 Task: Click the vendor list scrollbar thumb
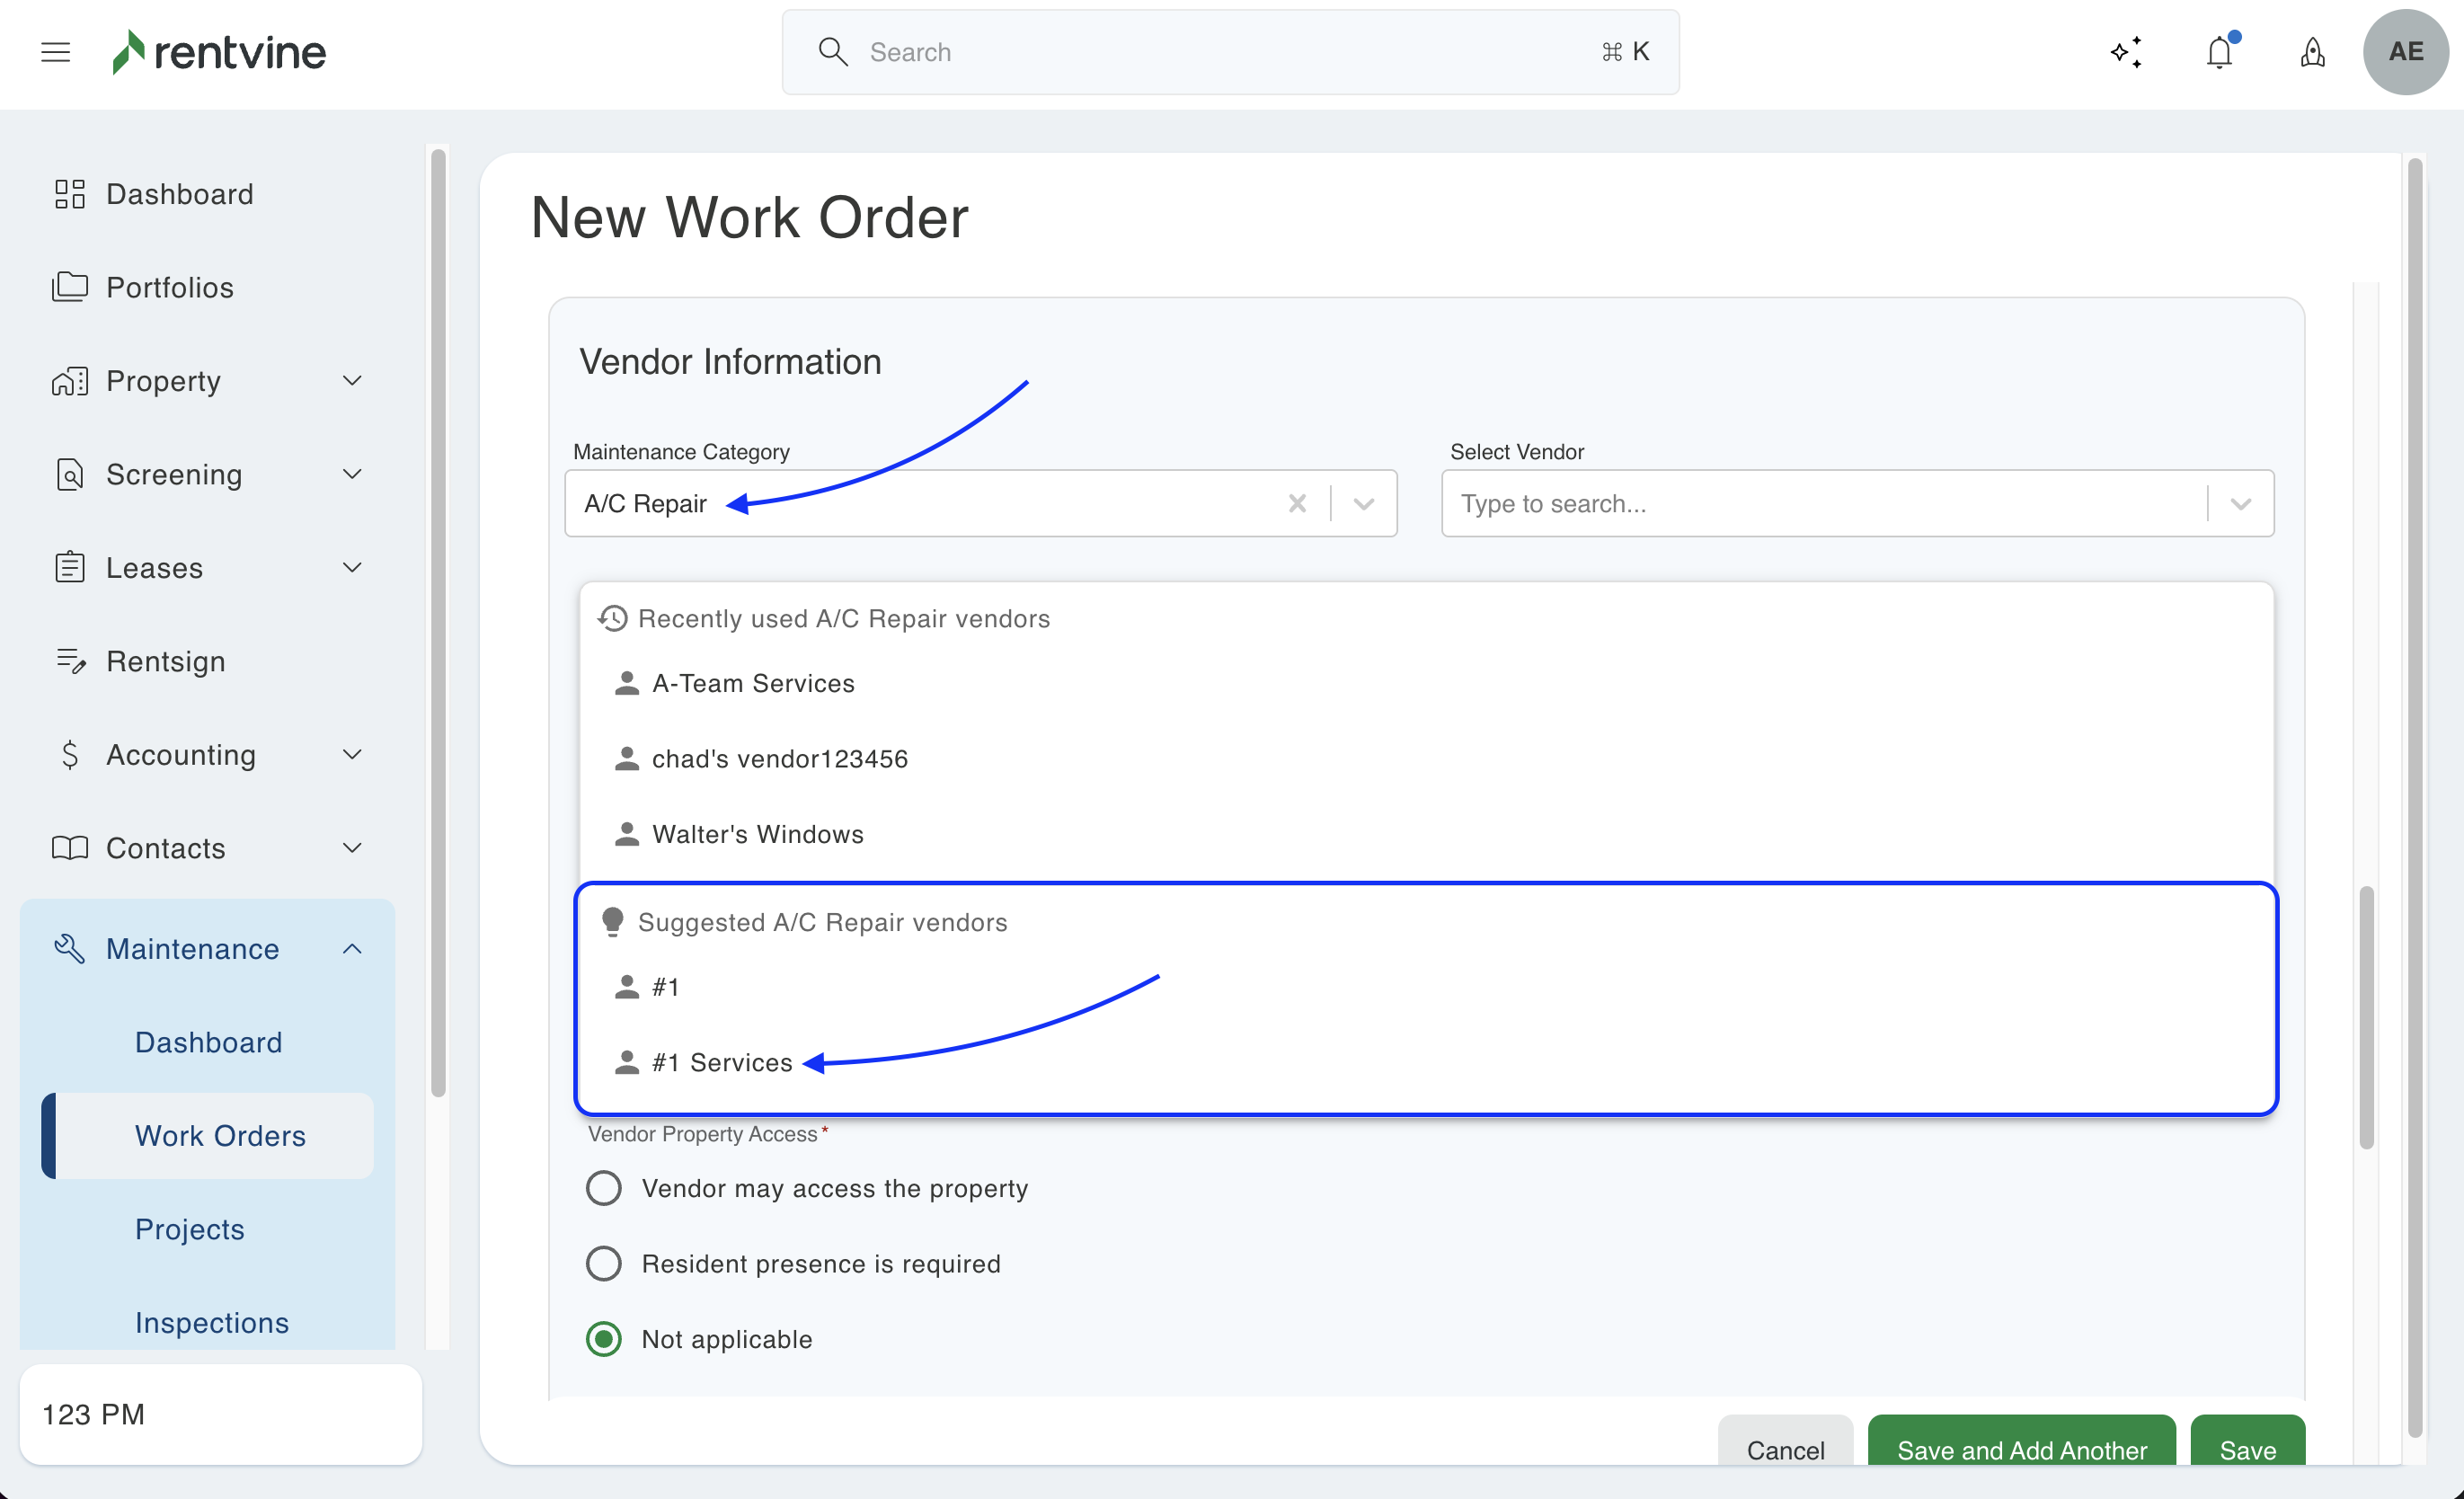2366,1016
